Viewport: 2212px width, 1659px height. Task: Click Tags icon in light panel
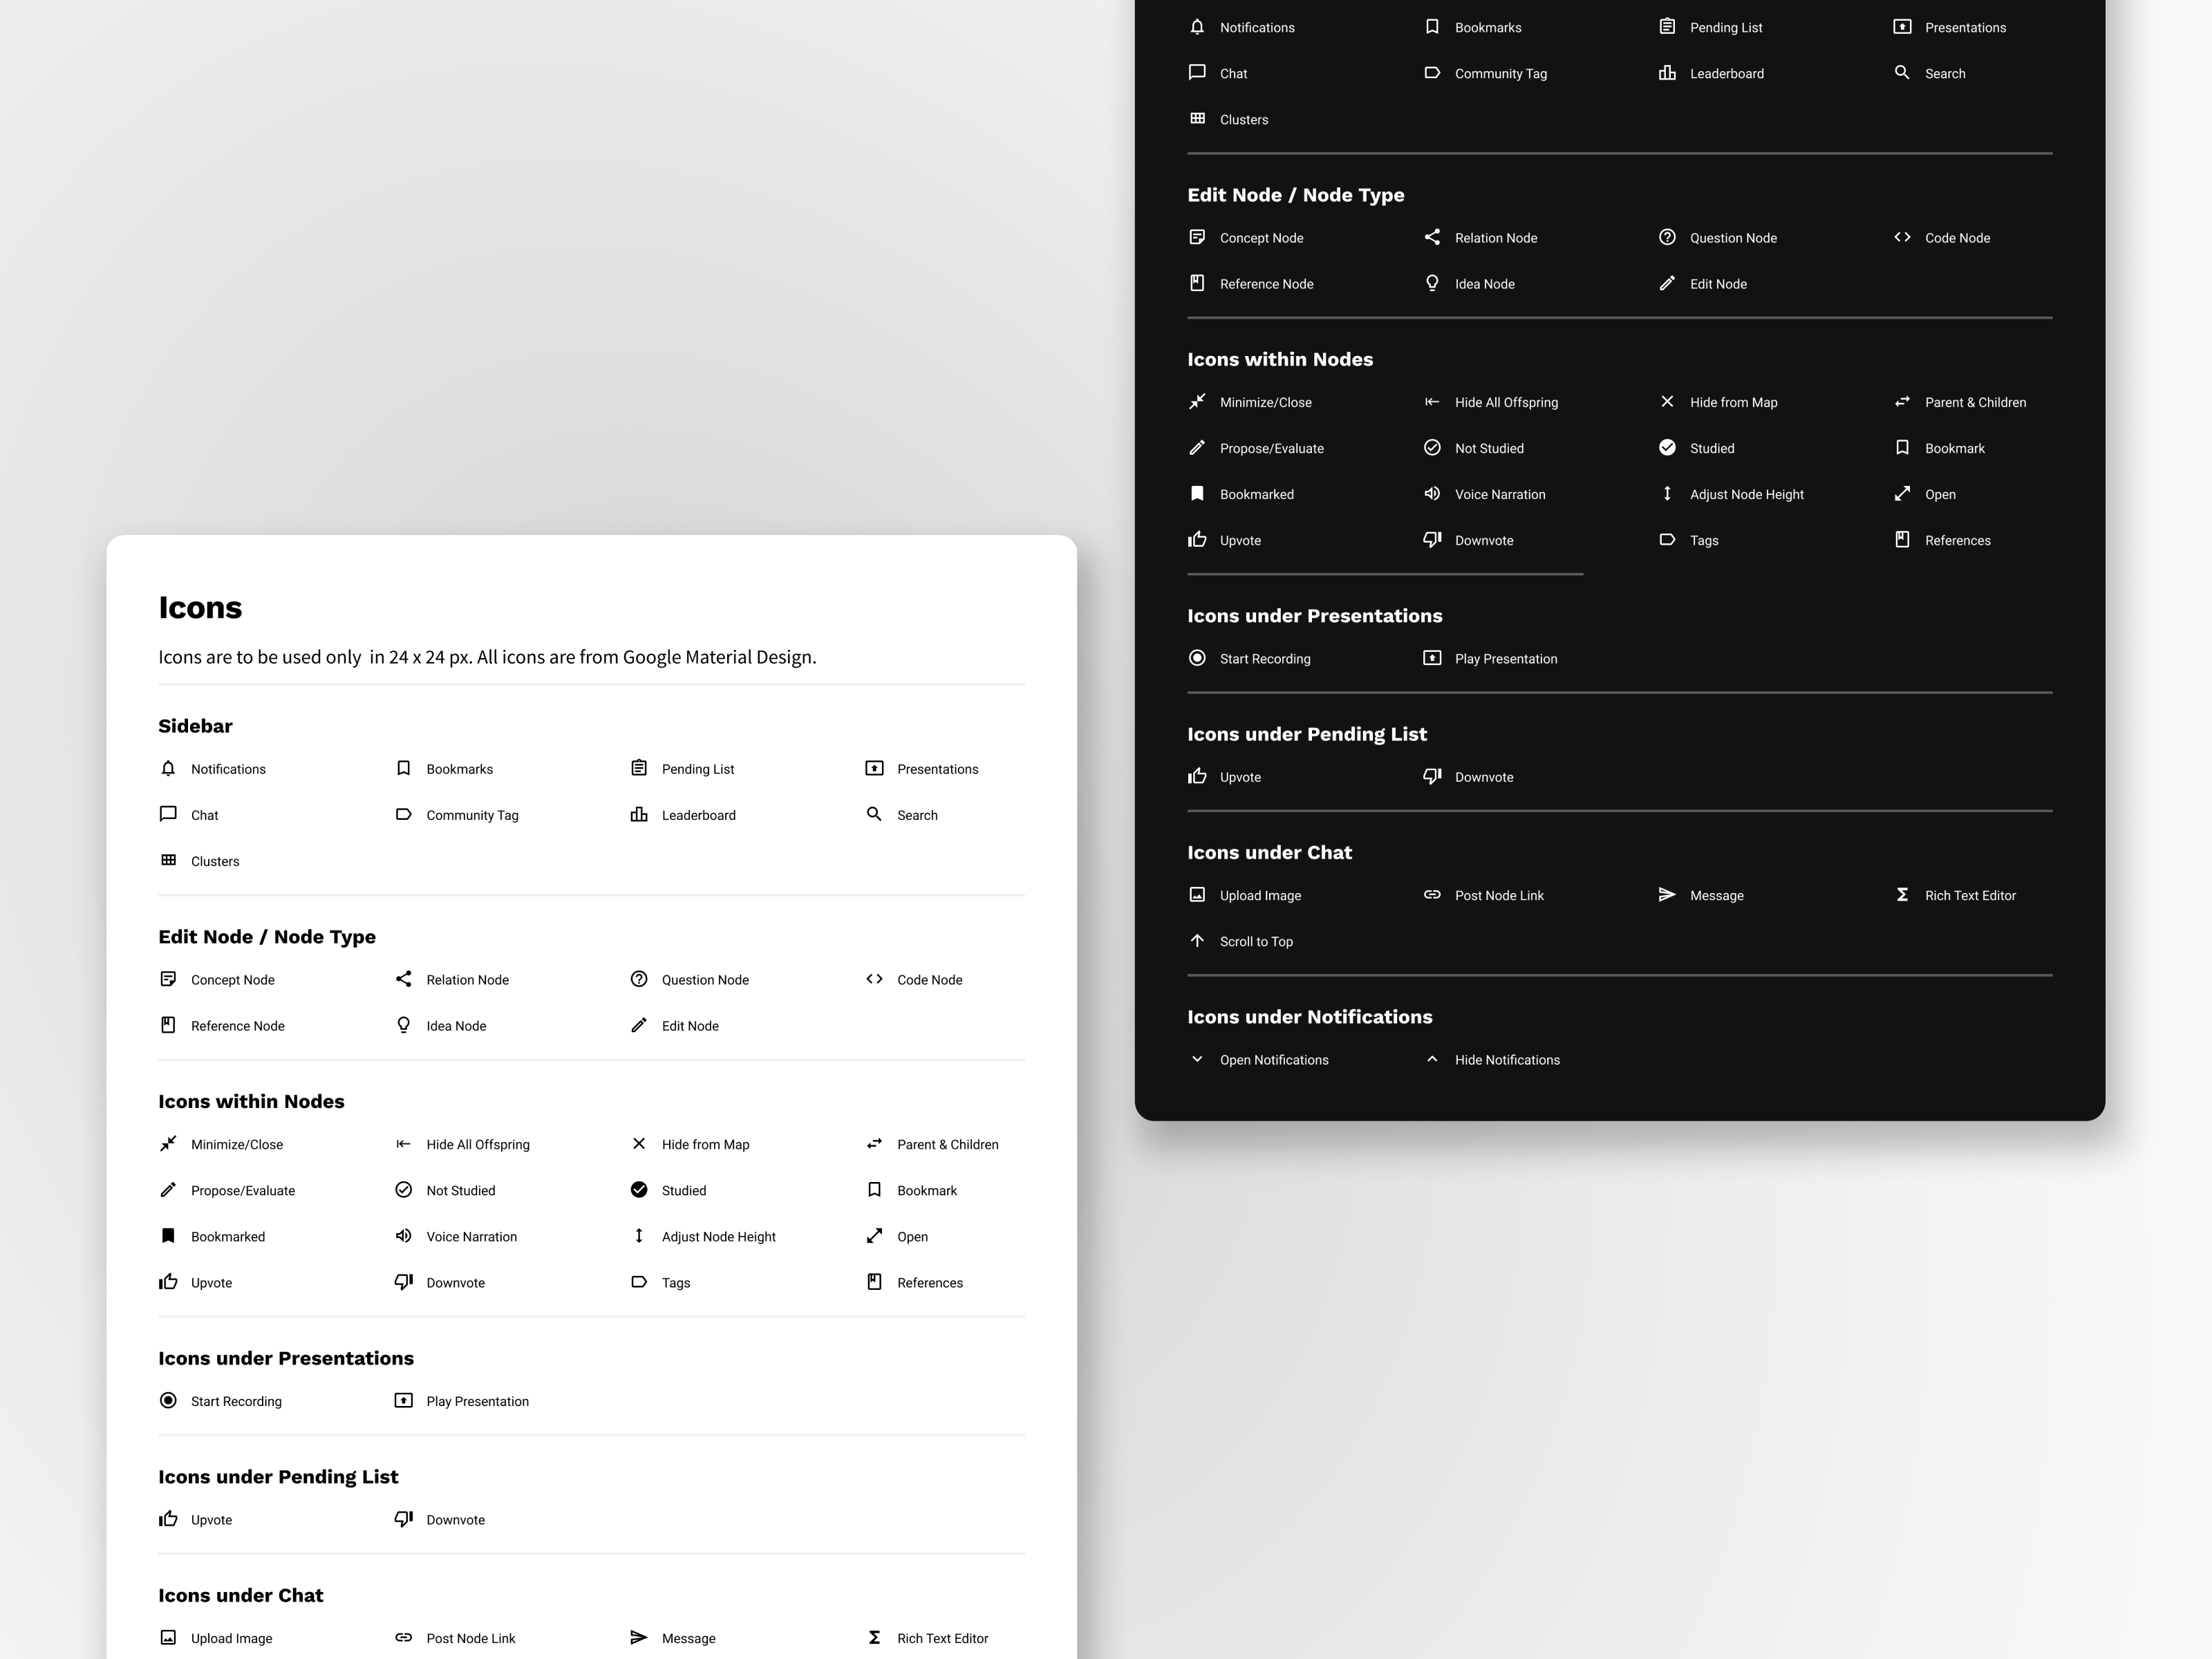pyautogui.click(x=639, y=1281)
